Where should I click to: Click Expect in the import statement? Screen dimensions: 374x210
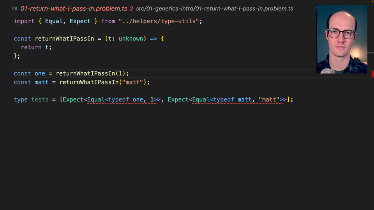pyautogui.click(x=80, y=21)
